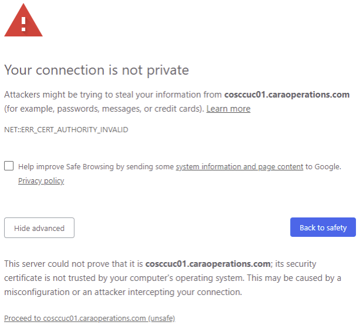This screenshot has width=363, height=325.
Task: Click the words to Google. after link
Action: pyautogui.click(x=323, y=167)
